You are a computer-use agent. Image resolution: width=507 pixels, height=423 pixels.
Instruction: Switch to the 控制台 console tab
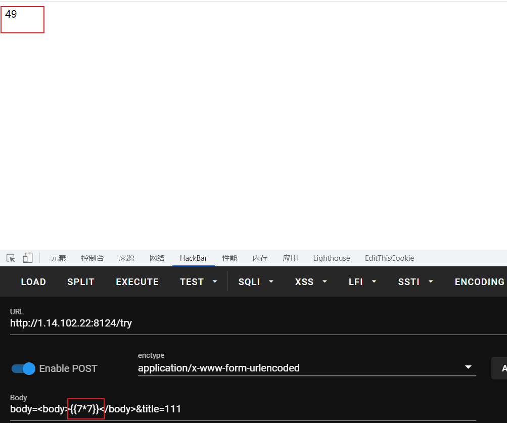tap(93, 258)
